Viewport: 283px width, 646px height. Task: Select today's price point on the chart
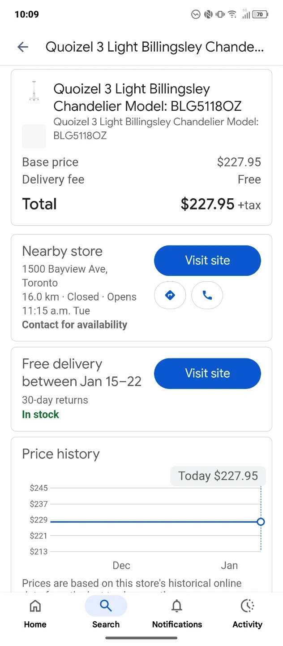[261, 522]
